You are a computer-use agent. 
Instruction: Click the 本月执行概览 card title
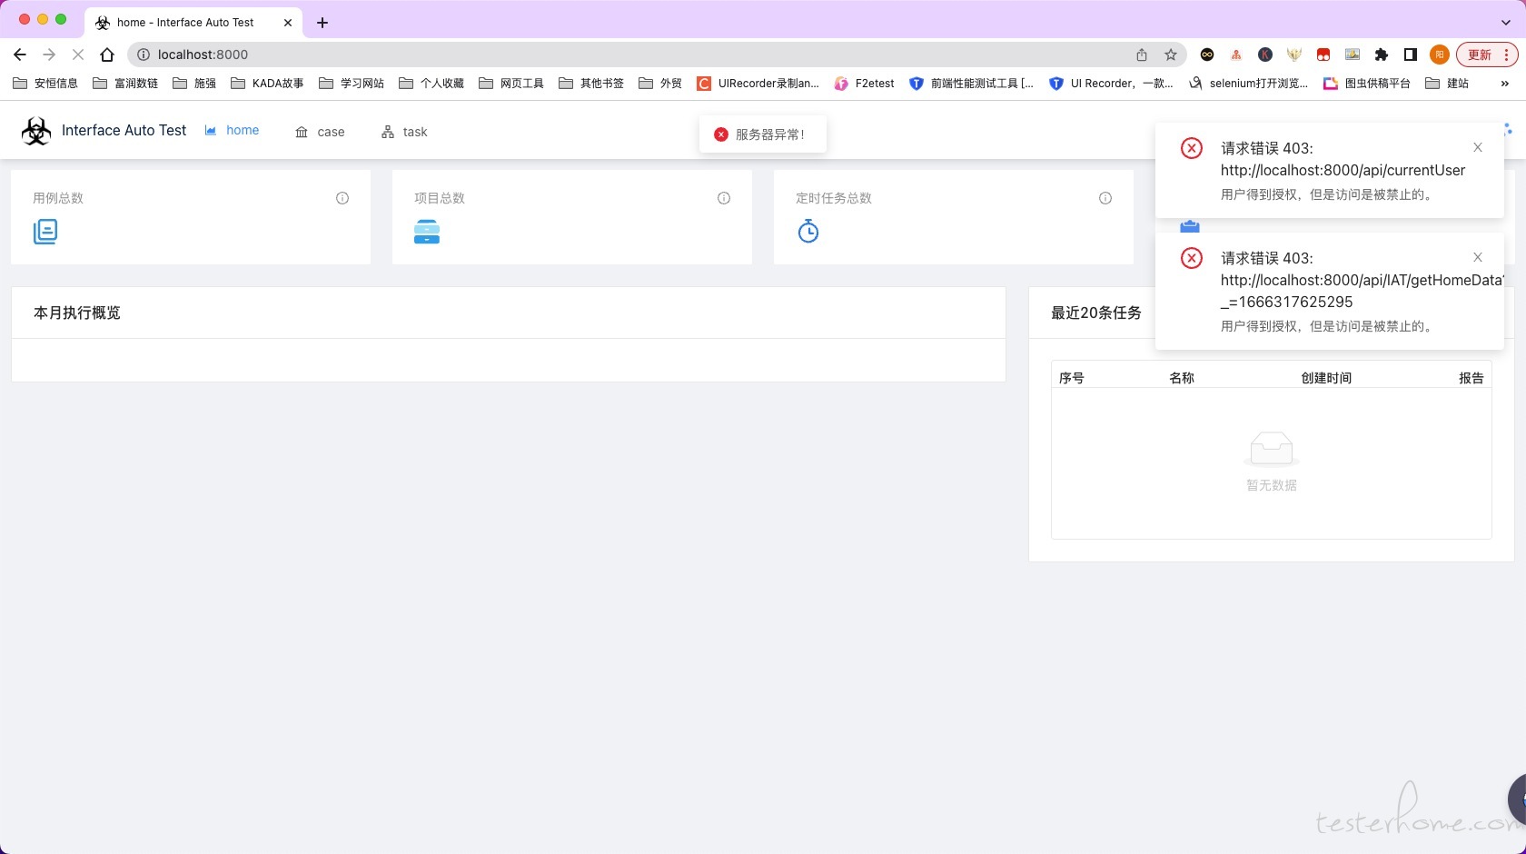point(77,313)
